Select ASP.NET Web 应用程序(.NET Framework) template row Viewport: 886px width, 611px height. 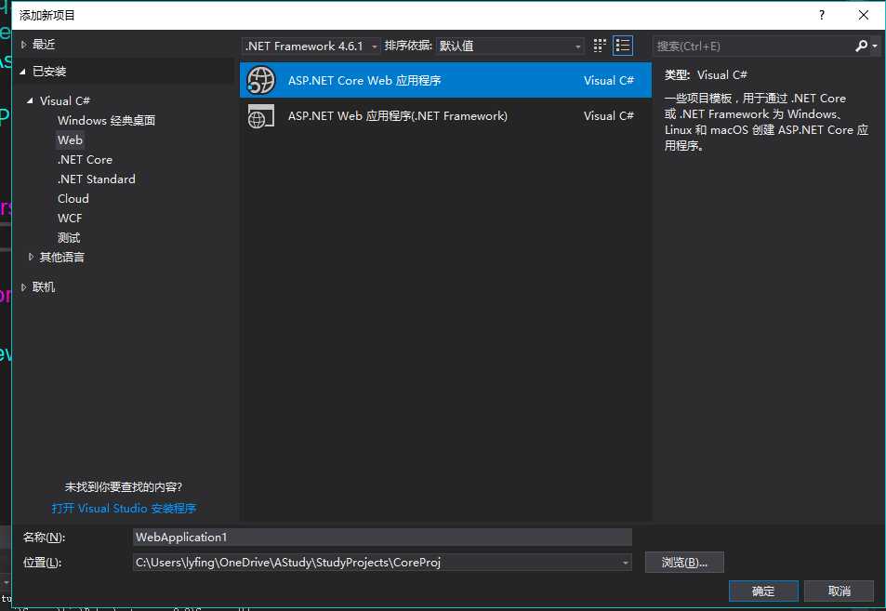pos(446,116)
